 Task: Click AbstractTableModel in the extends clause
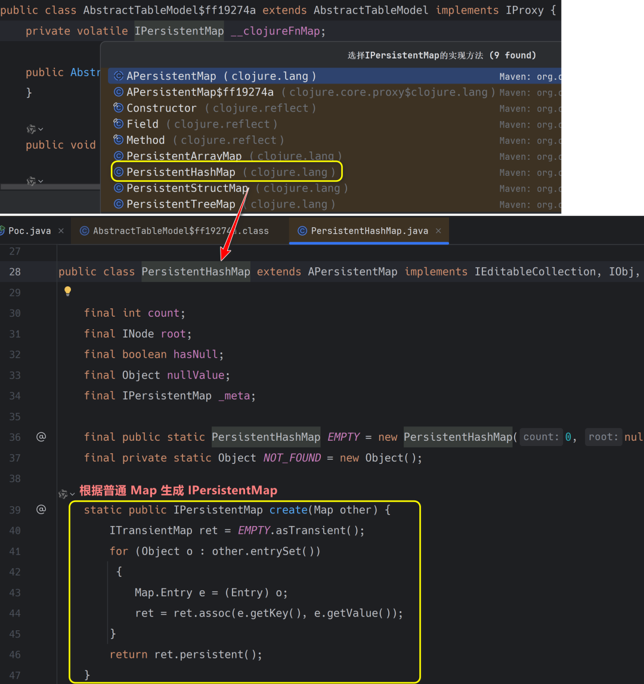point(371,10)
